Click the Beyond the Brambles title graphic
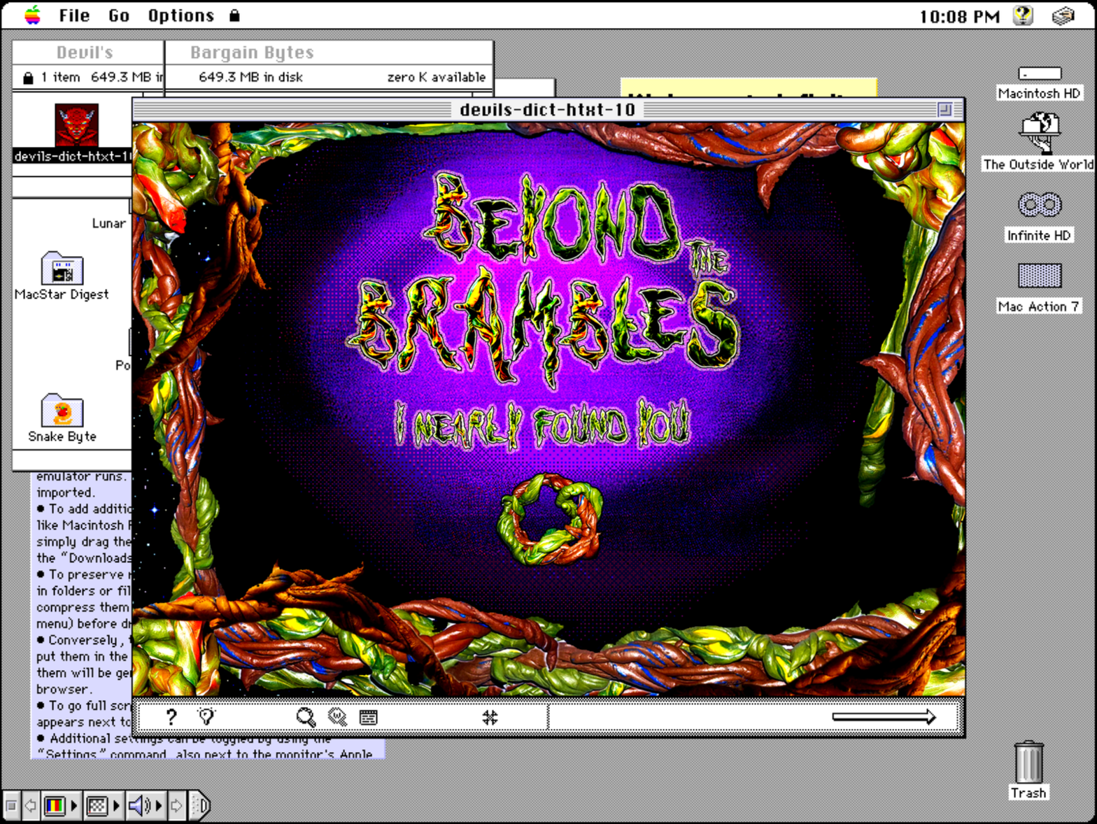 (542, 280)
